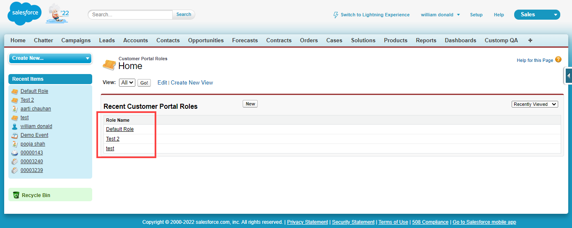The image size is (572, 228).
Task: Click the Salesforce cloud logo
Action: [24, 13]
